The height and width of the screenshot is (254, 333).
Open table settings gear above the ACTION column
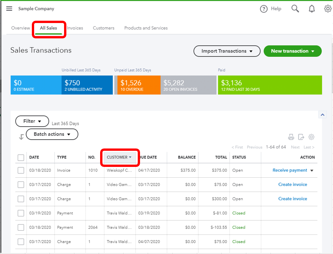pyautogui.click(x=312, y=137)
